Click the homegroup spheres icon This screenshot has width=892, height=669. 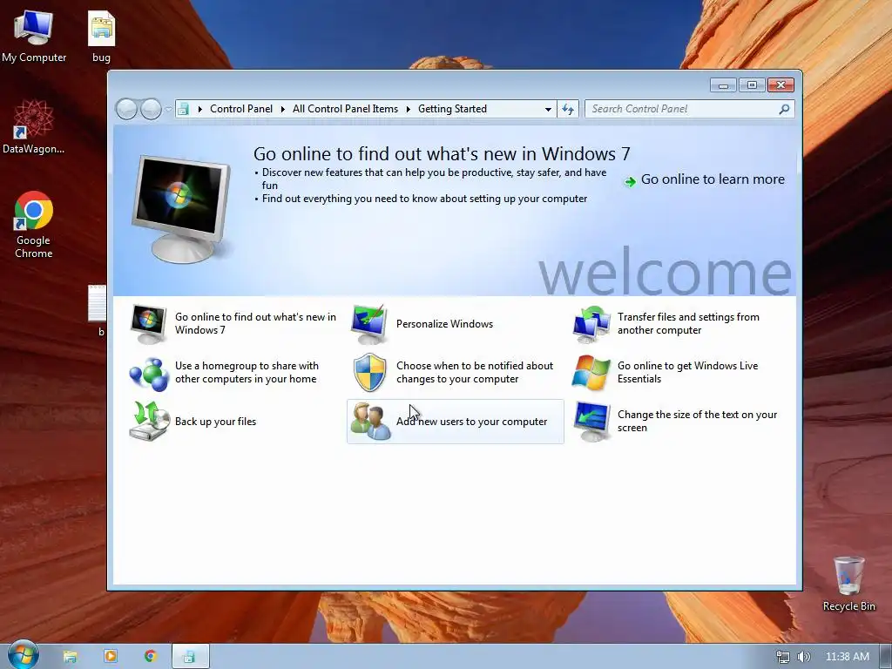[x=148, y=373]
